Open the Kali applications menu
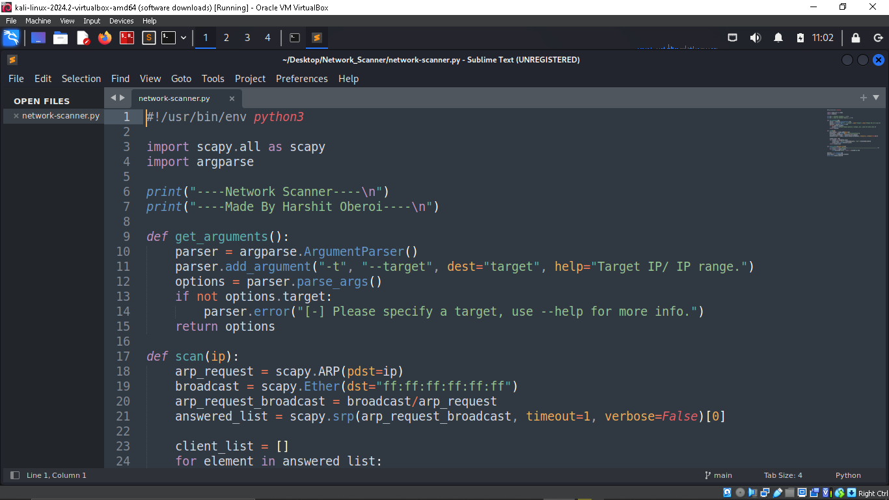Image resolution: width=889 pixels, height=500 pixels. (12, 37)
